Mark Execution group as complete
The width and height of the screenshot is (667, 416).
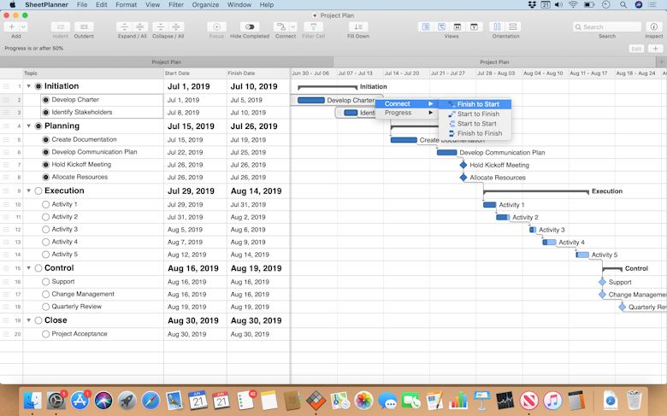click(x=38, y=190)
